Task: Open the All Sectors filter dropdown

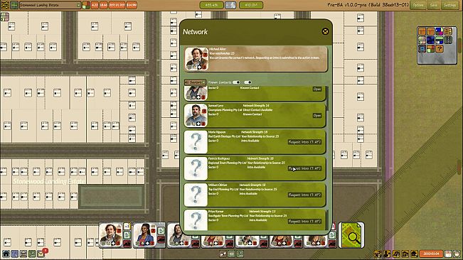Action: [x=195, y=82]
